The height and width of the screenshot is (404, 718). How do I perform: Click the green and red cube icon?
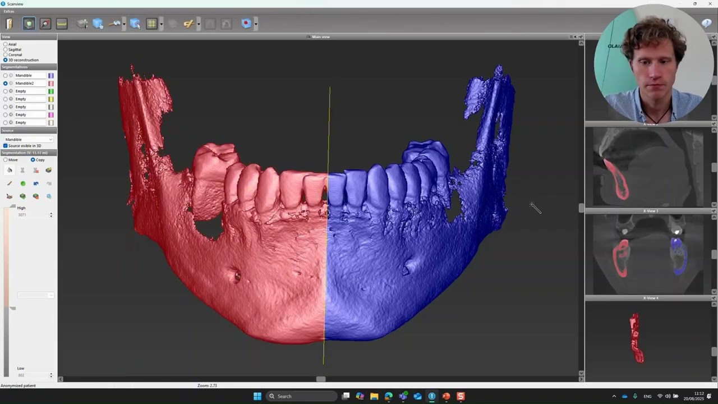coord(36,196)
